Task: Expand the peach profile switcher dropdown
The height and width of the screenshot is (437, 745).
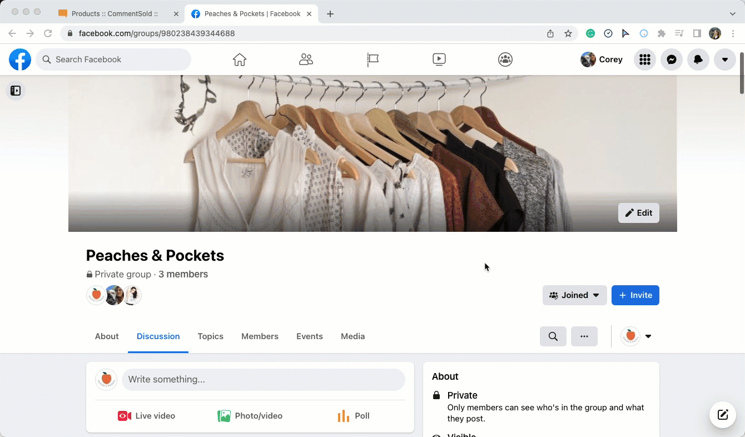Action: (637, 336)
